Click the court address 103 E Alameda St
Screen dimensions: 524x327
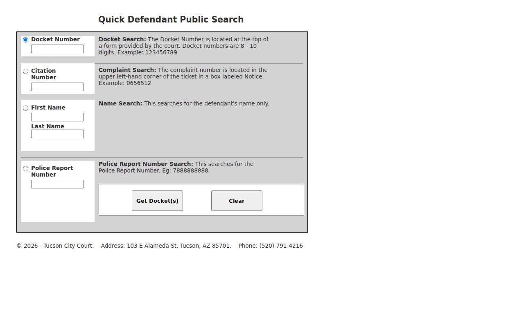(x=166, y=246)
